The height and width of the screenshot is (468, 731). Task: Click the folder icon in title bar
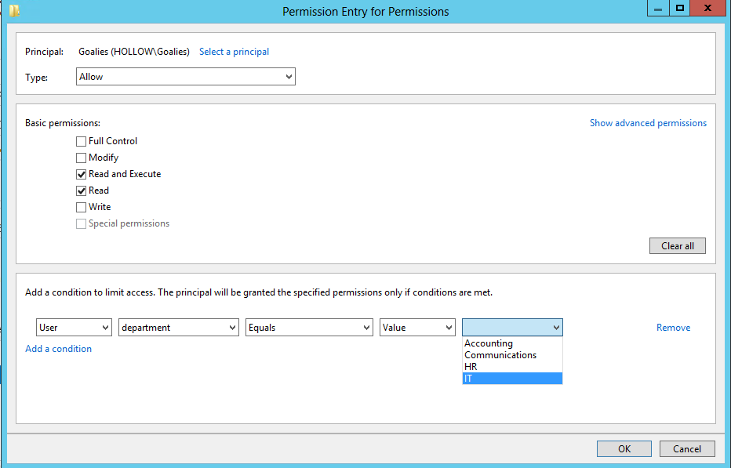14,11
